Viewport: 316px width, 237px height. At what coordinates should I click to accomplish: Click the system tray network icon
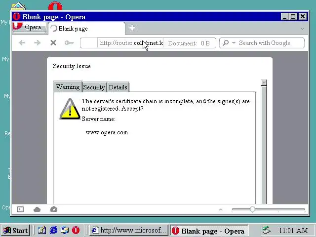pyautogui.click(x=267, y=230)
